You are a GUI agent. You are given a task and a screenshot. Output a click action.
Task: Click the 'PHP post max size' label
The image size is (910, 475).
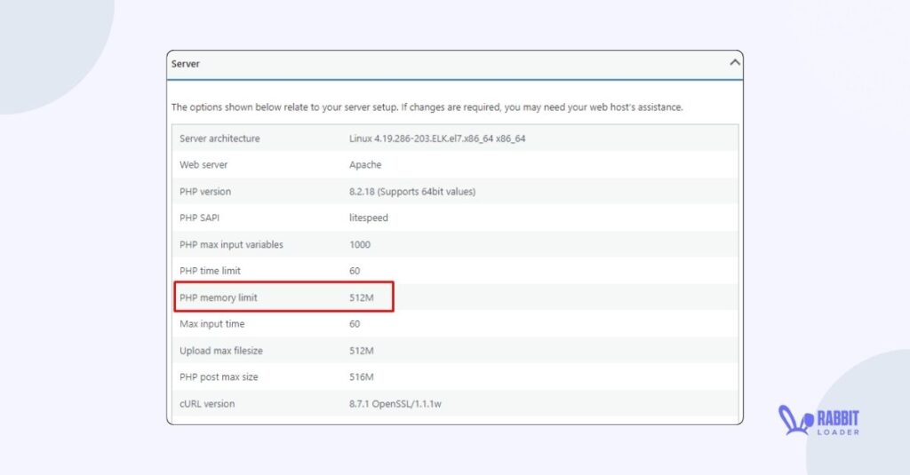(x=219, y=377)
